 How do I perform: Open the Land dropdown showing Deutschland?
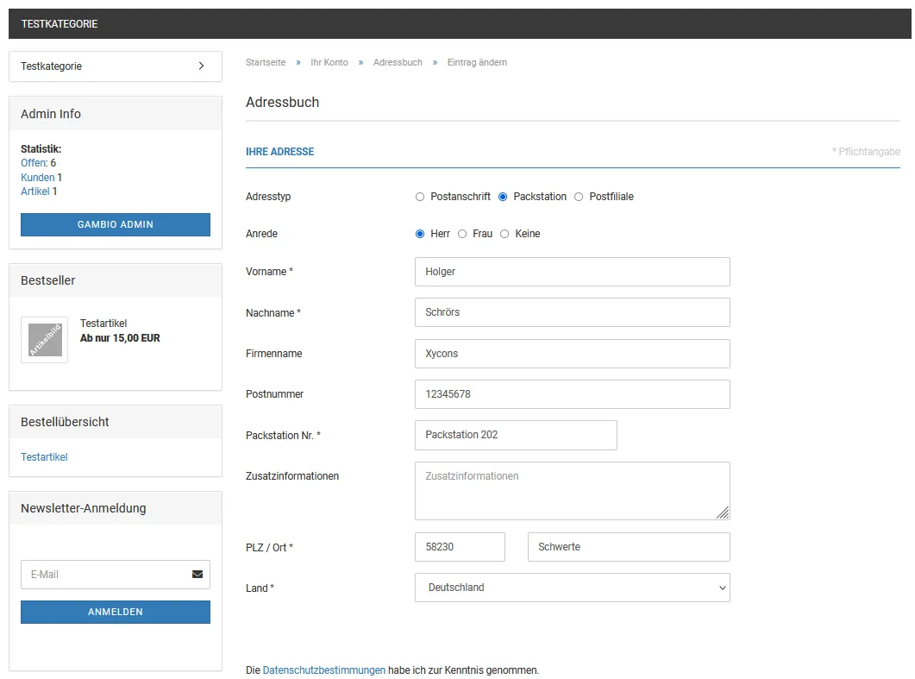click(573, 588)
